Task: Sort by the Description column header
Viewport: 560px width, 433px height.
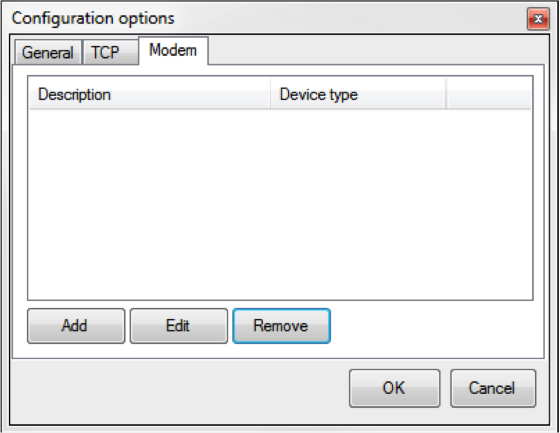Action: [x=149, y=95]
